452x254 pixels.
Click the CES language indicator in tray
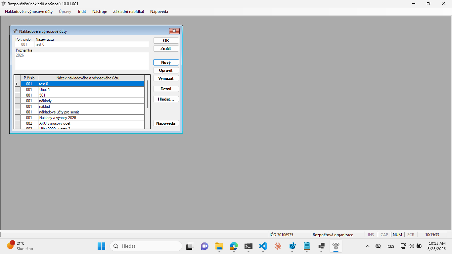coord(391,246)
